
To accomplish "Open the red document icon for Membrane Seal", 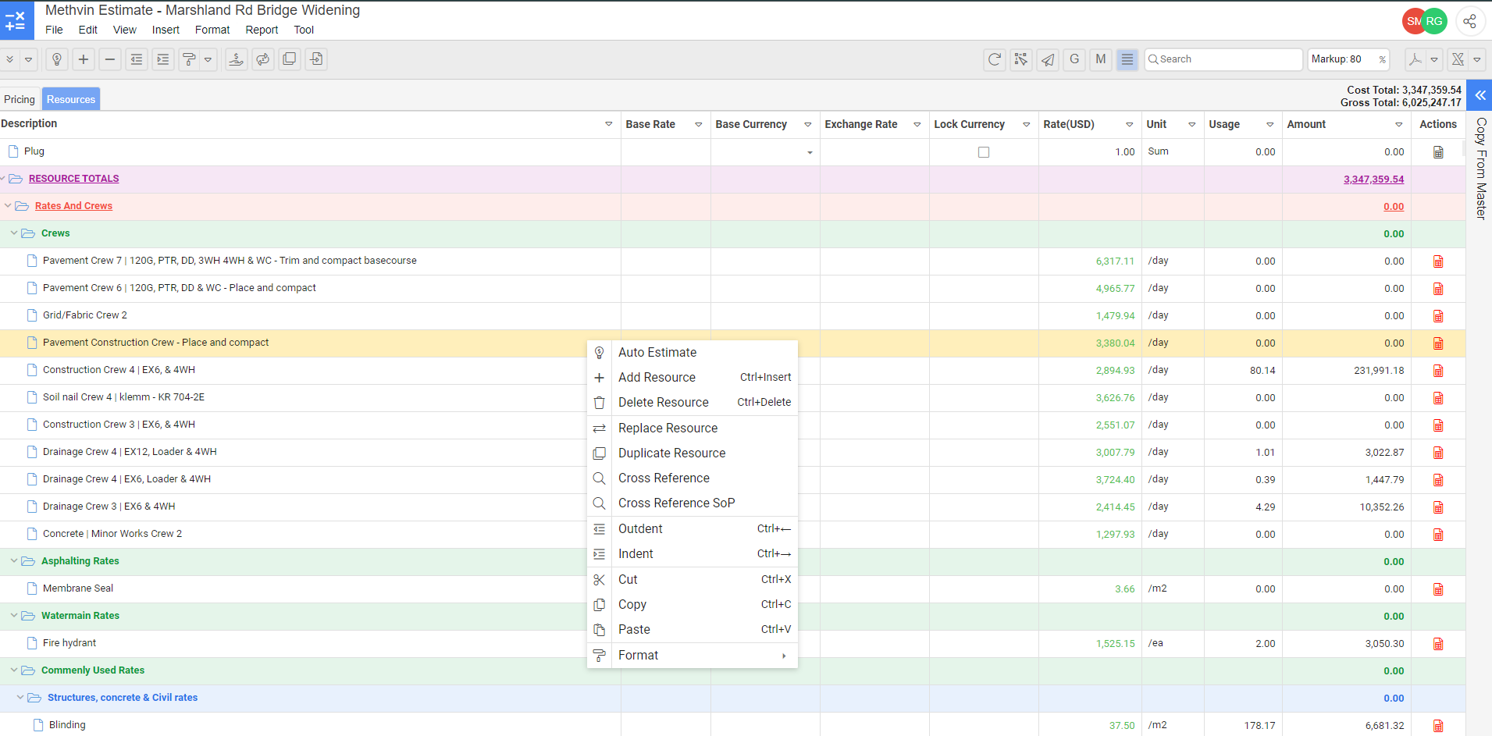I will click(x=1437, y=589).
